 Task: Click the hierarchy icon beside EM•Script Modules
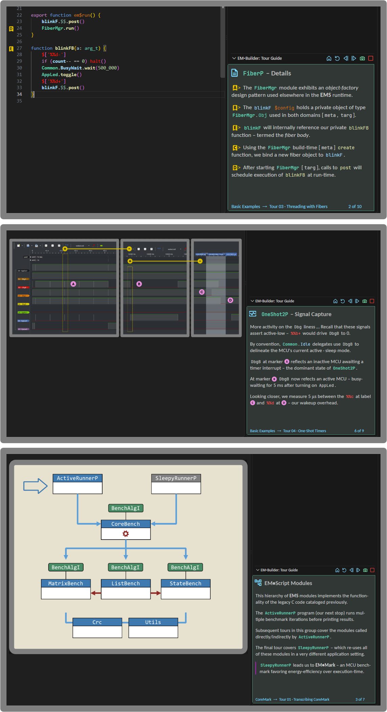click(x=258, y=582)
